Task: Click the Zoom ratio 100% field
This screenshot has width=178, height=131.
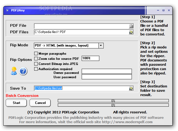Action: tap(90, 58)
